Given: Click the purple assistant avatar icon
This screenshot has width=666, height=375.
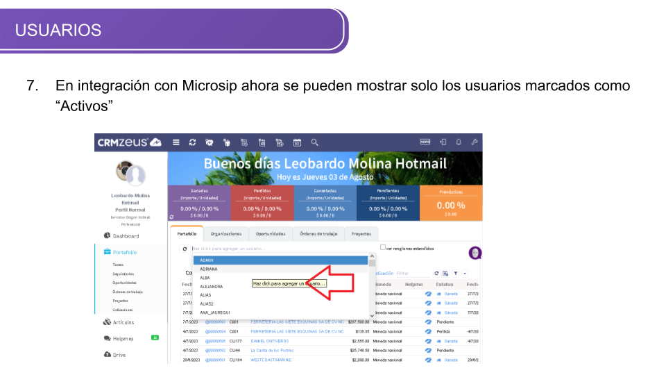Looking at the screenshot, I should [x=475, y=253].
